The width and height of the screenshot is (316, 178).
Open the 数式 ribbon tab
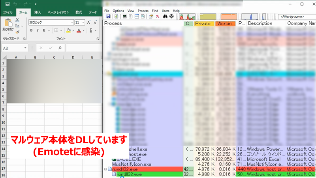79,13
